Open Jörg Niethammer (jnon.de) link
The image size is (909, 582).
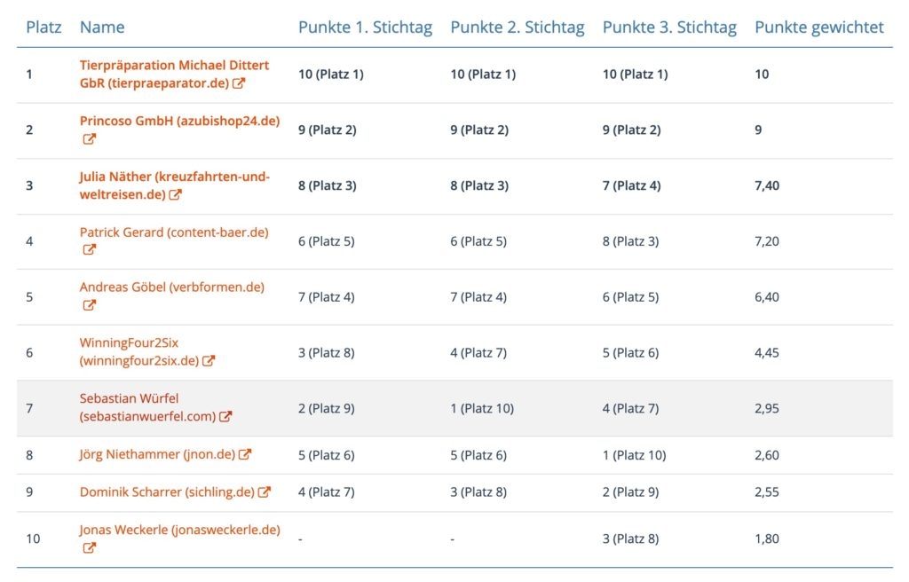click(x=157, y=454)
